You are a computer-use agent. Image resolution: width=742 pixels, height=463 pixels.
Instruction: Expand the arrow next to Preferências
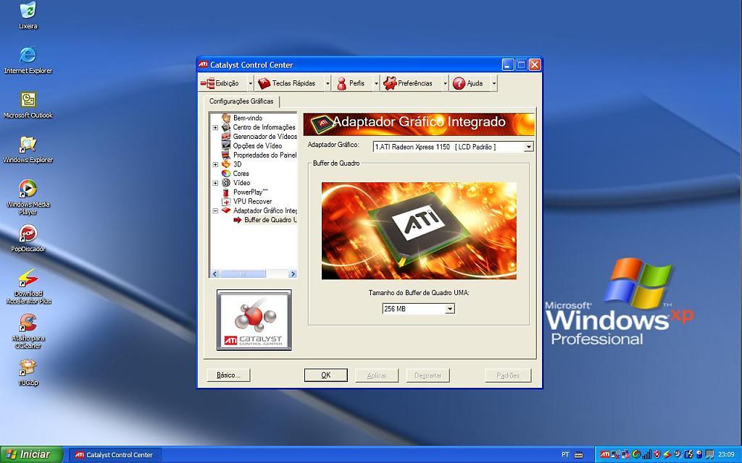[446, 83]
